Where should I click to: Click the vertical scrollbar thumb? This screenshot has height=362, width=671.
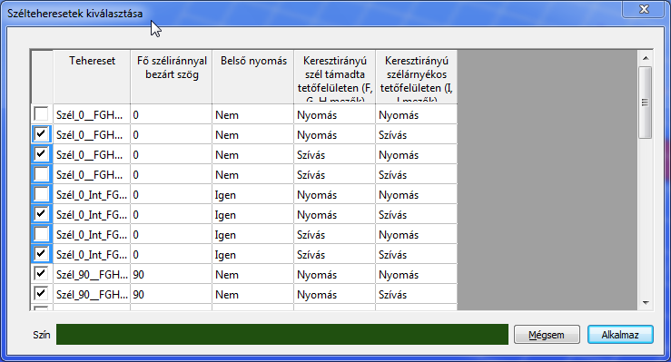pos(646,103)
